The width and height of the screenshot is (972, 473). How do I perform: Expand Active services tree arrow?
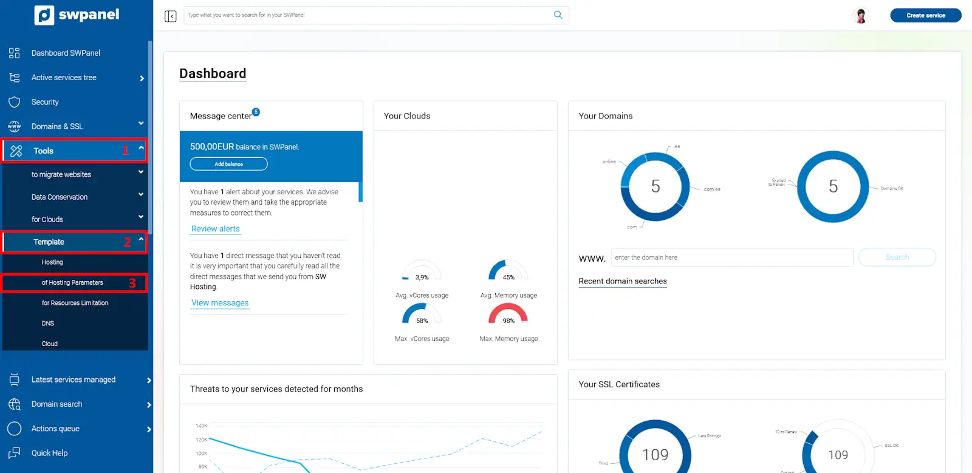click(142, 78)
